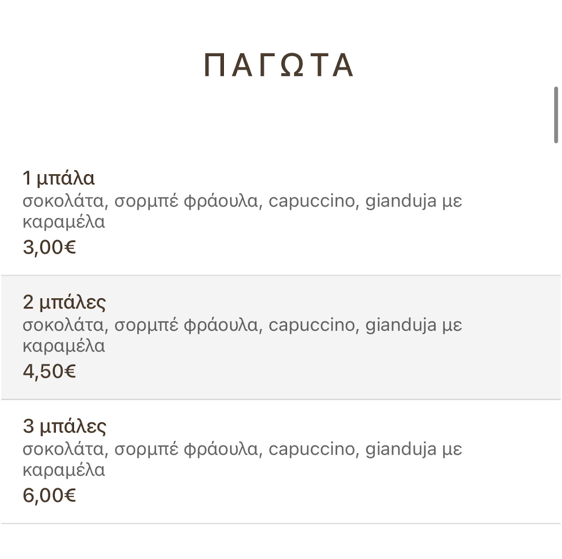Click the 6,00€ price
Image resolution: width=562 pixels, height=559 pixels.
click(x=49, y=495)
